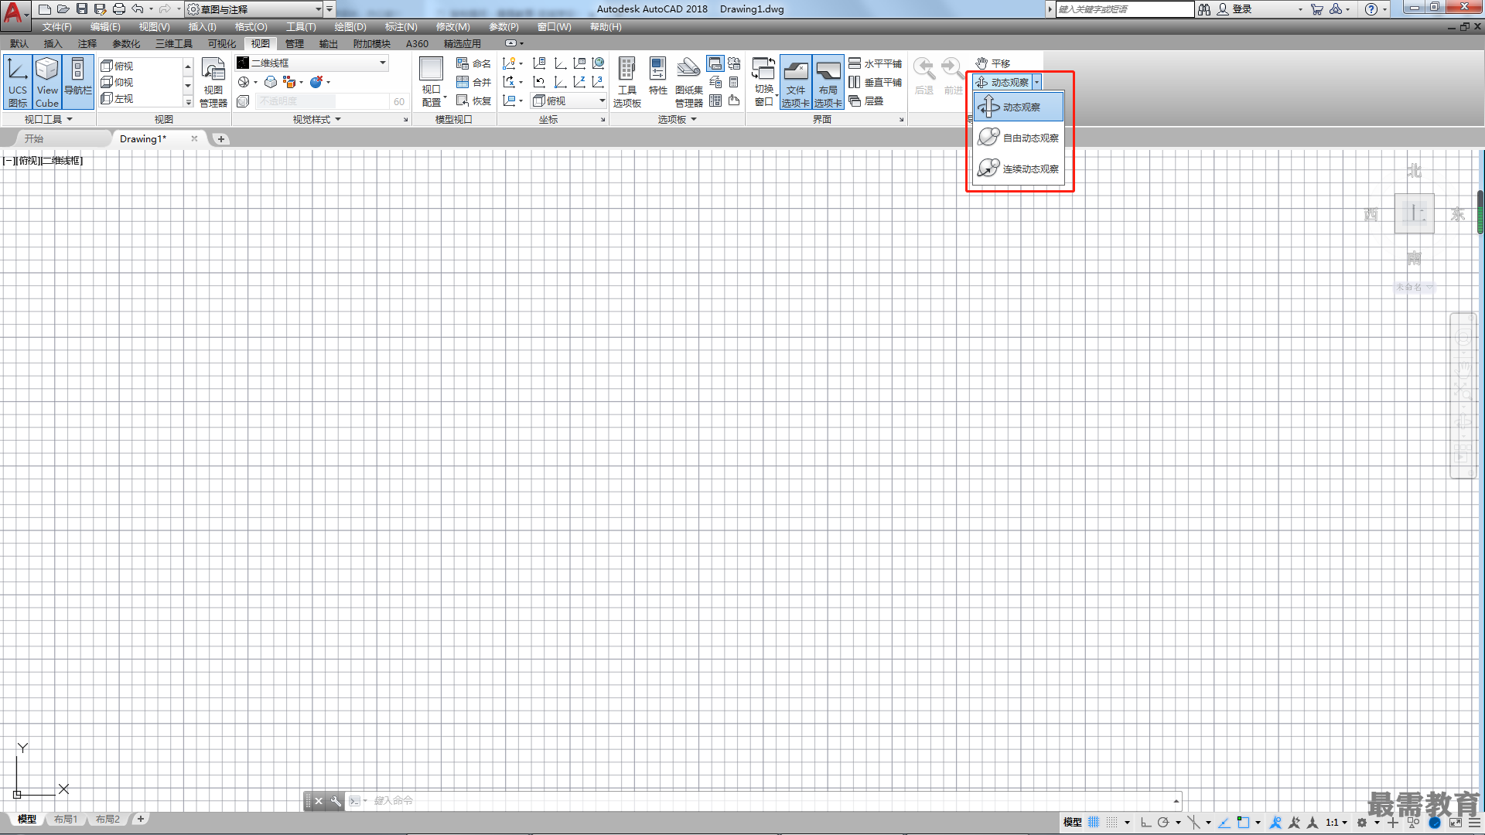Expand the 选项板 panel title

pos(677,119)
